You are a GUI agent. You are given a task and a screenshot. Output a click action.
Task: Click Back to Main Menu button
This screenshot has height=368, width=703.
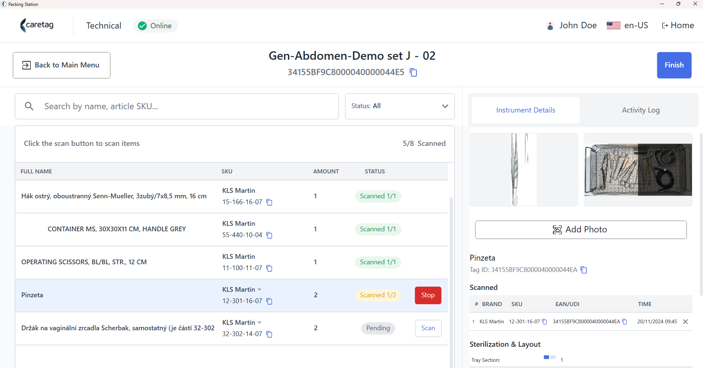[62, 65]
